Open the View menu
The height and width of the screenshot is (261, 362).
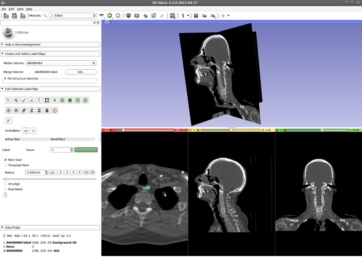20,9
